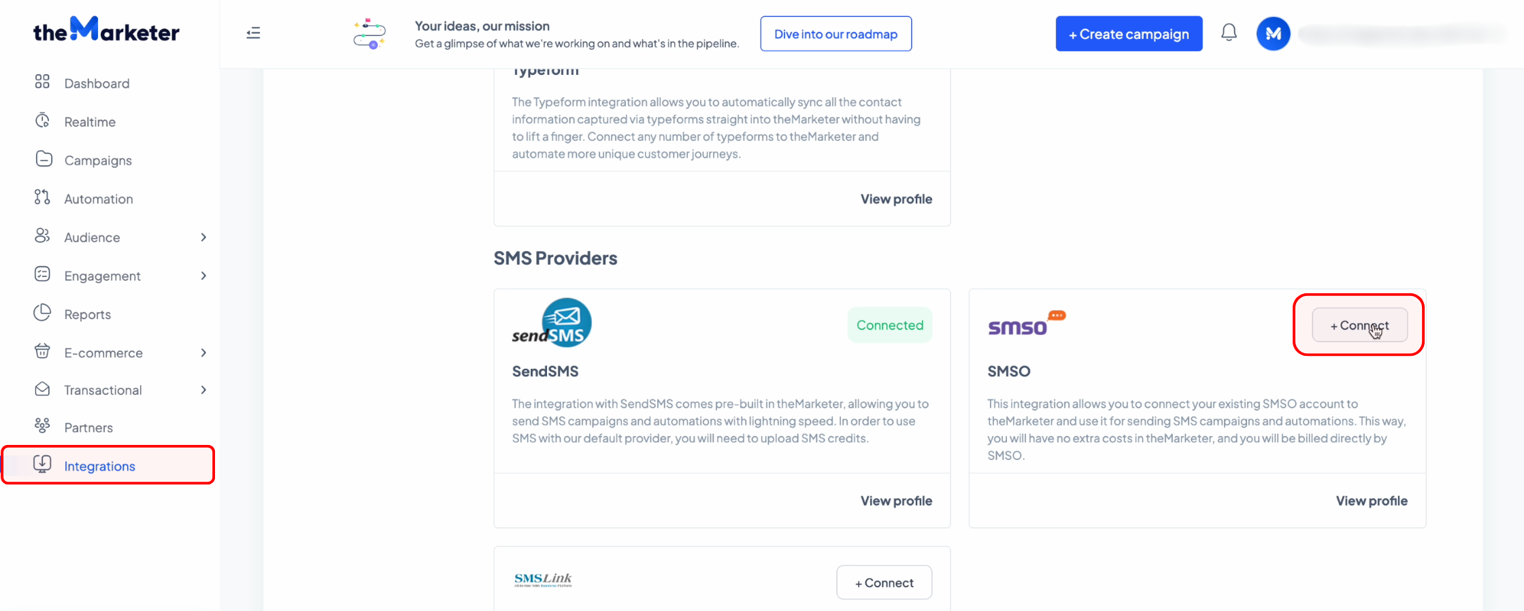Image resolution: width=1524 pixels, height=611 pixels.
Task: Expand the Audience submenu chevron
Action: click(x=203, y=237)
